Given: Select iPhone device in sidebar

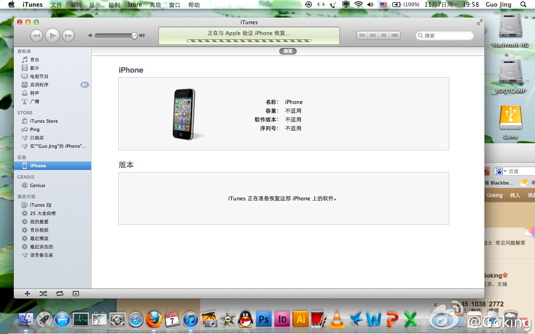Looking at the screenshot, I should click(52, 166).
